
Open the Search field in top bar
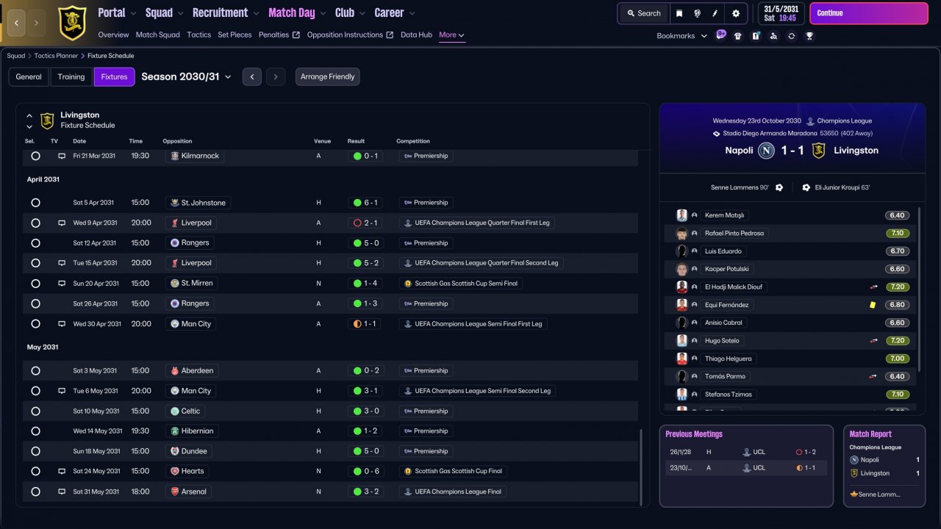coord(644,13)
